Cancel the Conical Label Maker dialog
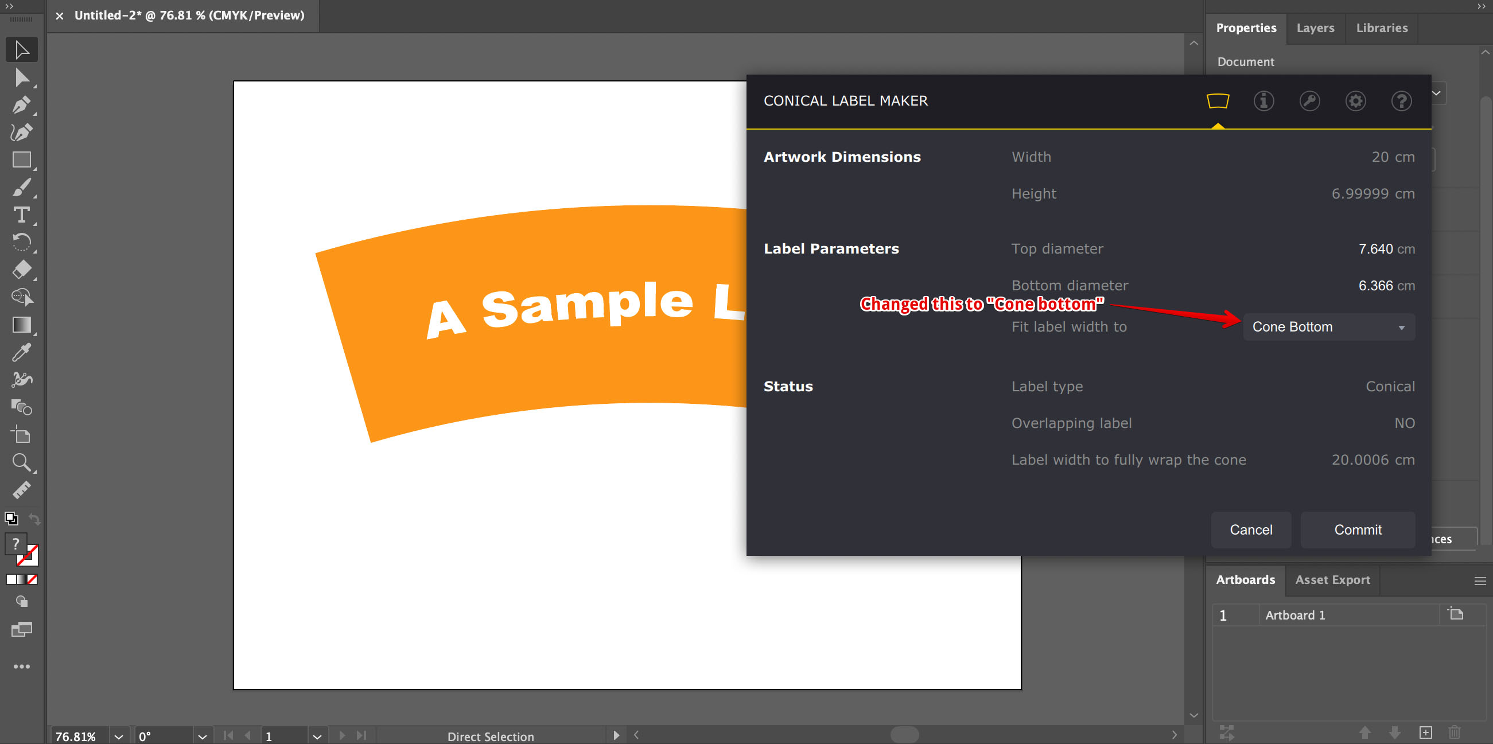The height and width of the screenshot is (744, 1493). pos(1251,529)
